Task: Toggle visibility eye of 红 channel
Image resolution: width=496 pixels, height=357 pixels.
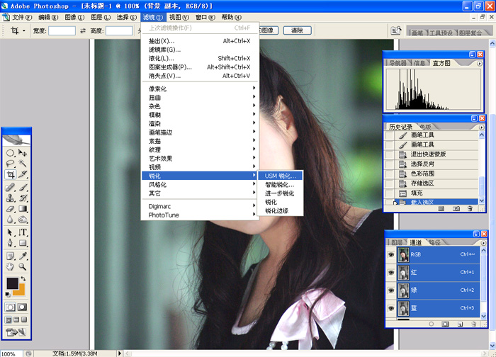Action: click(391, 272)
